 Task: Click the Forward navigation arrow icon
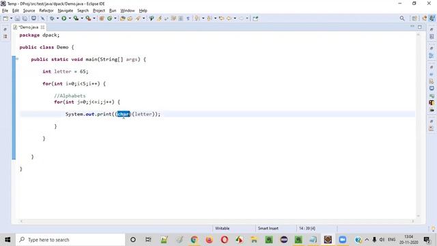point(241,18)
